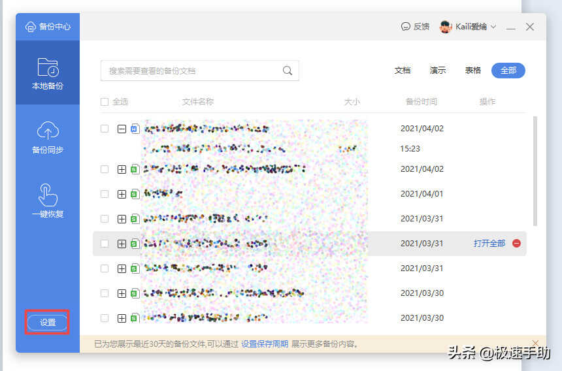562x371 pixels.
Task: Click the 备份时间 backup time column header
Action: pos(421,102)
